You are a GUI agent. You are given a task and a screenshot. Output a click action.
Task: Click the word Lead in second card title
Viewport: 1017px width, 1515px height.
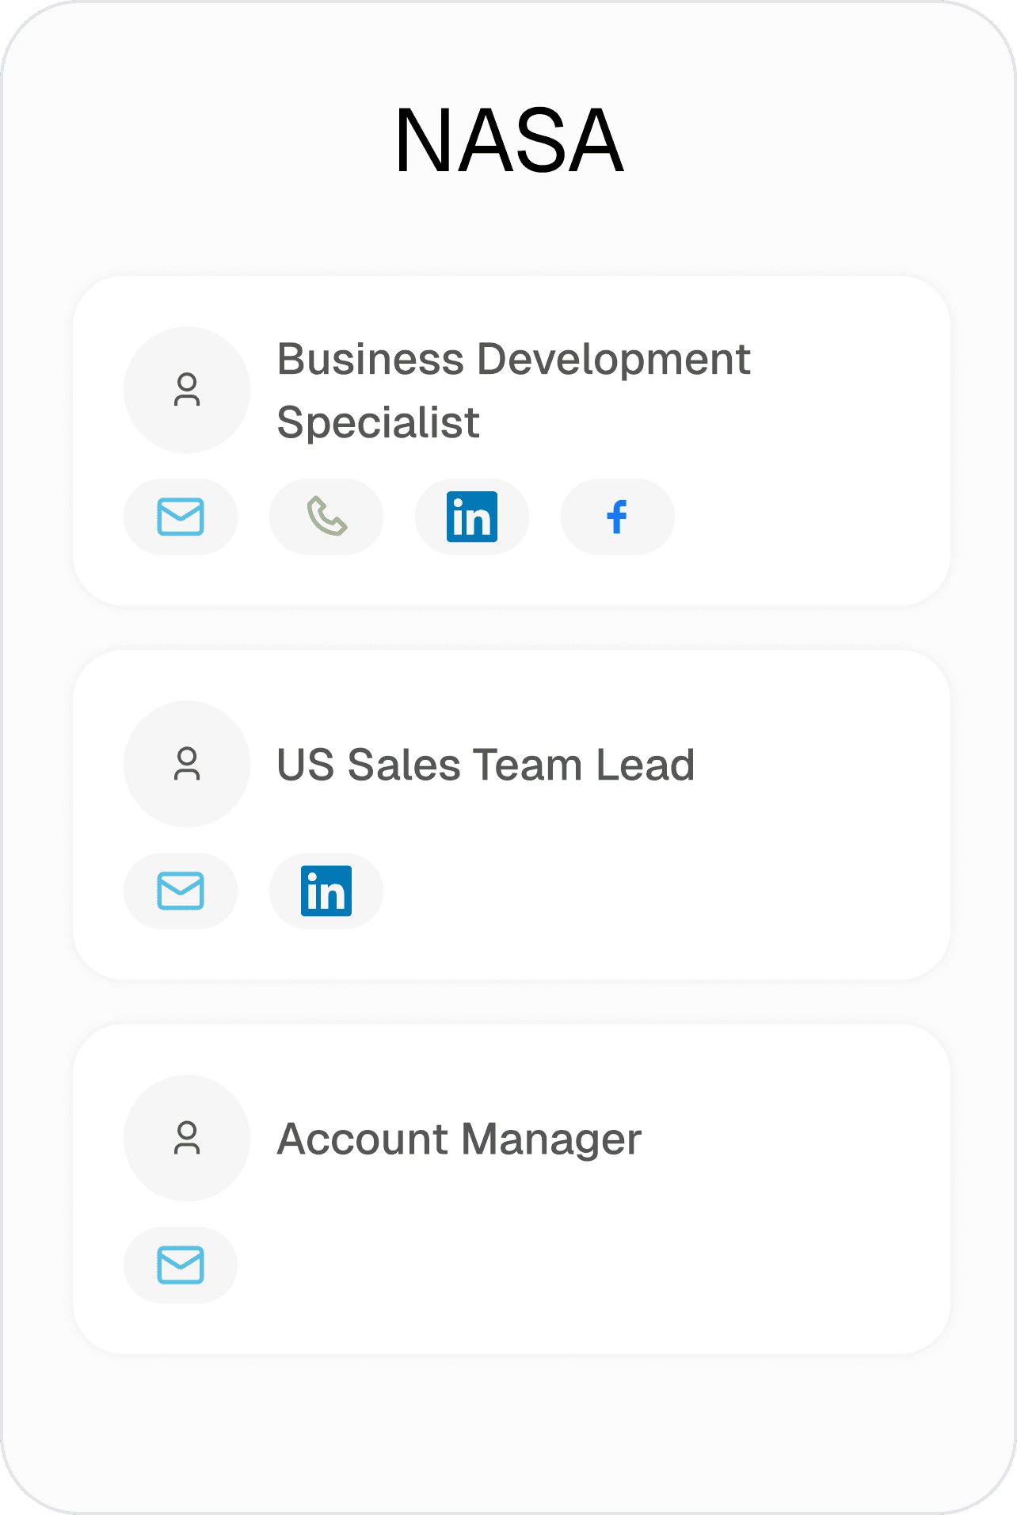click(646, 765)
